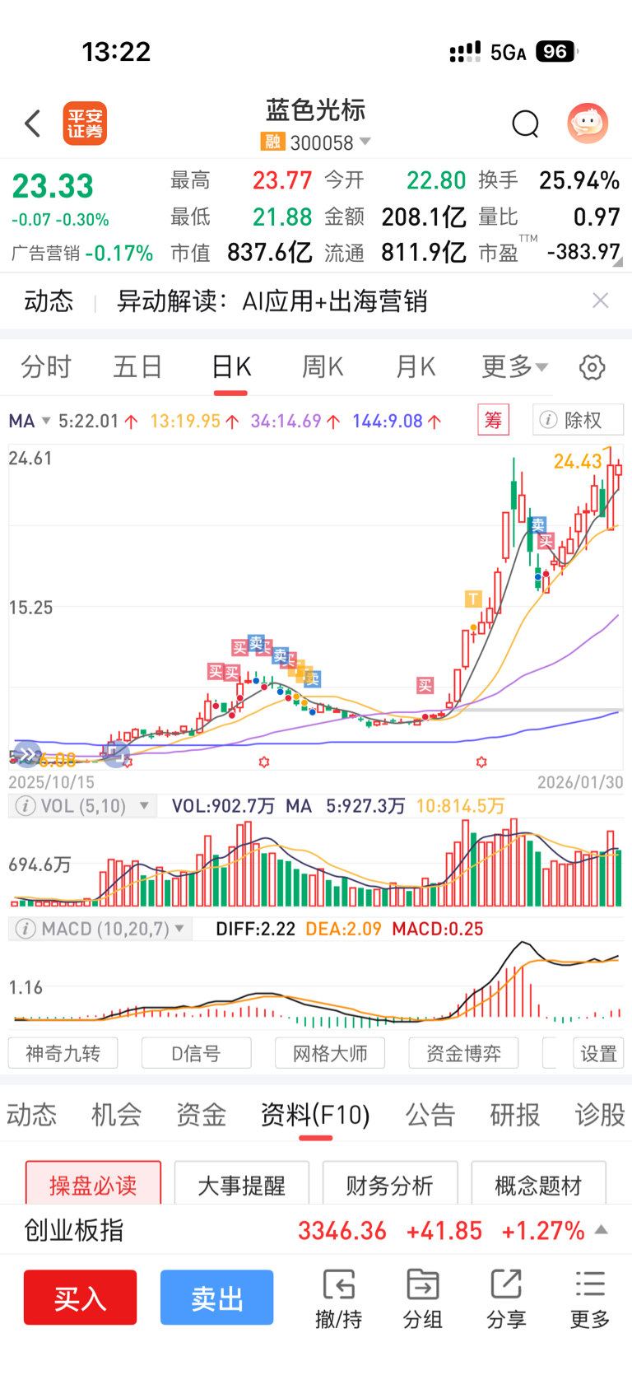The image size is (632, 1375).
Task: Tap the 创业板指 3346.36 index value
Action: click(342, 1230)
